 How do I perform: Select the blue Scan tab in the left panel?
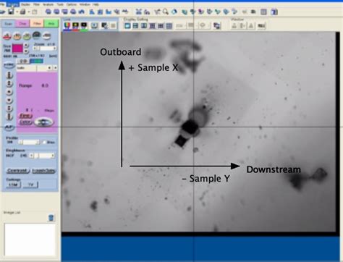click(9, 23)
